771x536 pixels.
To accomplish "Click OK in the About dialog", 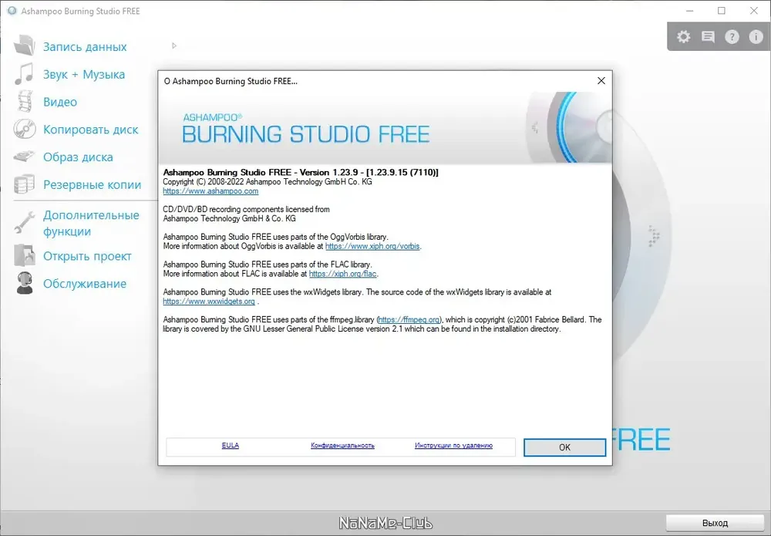I will coord(564,447).
